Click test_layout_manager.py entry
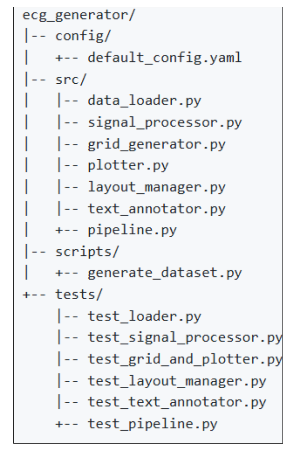The height and width of the screenshot is (449, 299). tap(177, 381)
